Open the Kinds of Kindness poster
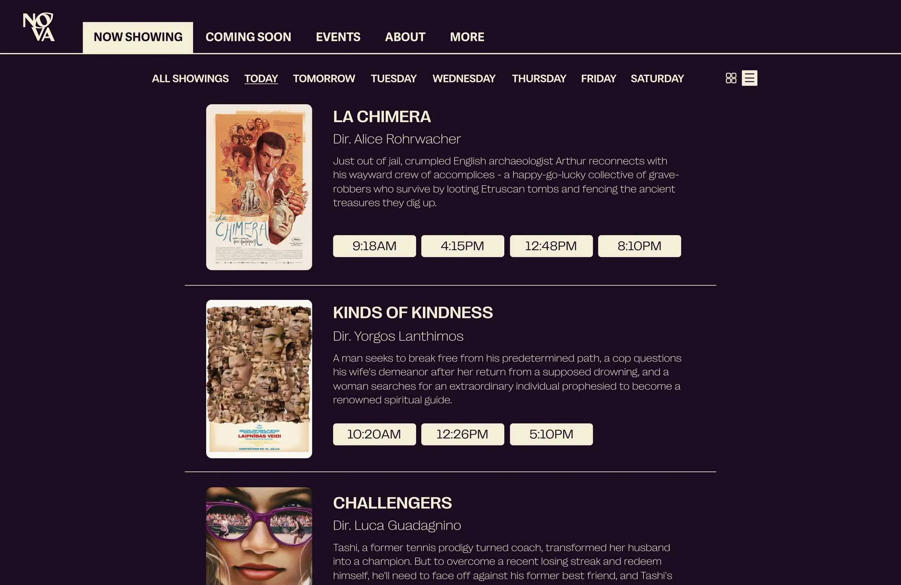This screenshot has height=585, width=901. [x=259, y=379]
